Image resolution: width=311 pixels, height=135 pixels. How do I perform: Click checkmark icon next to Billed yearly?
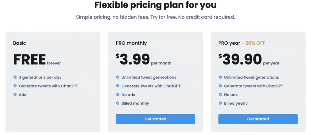220,103
